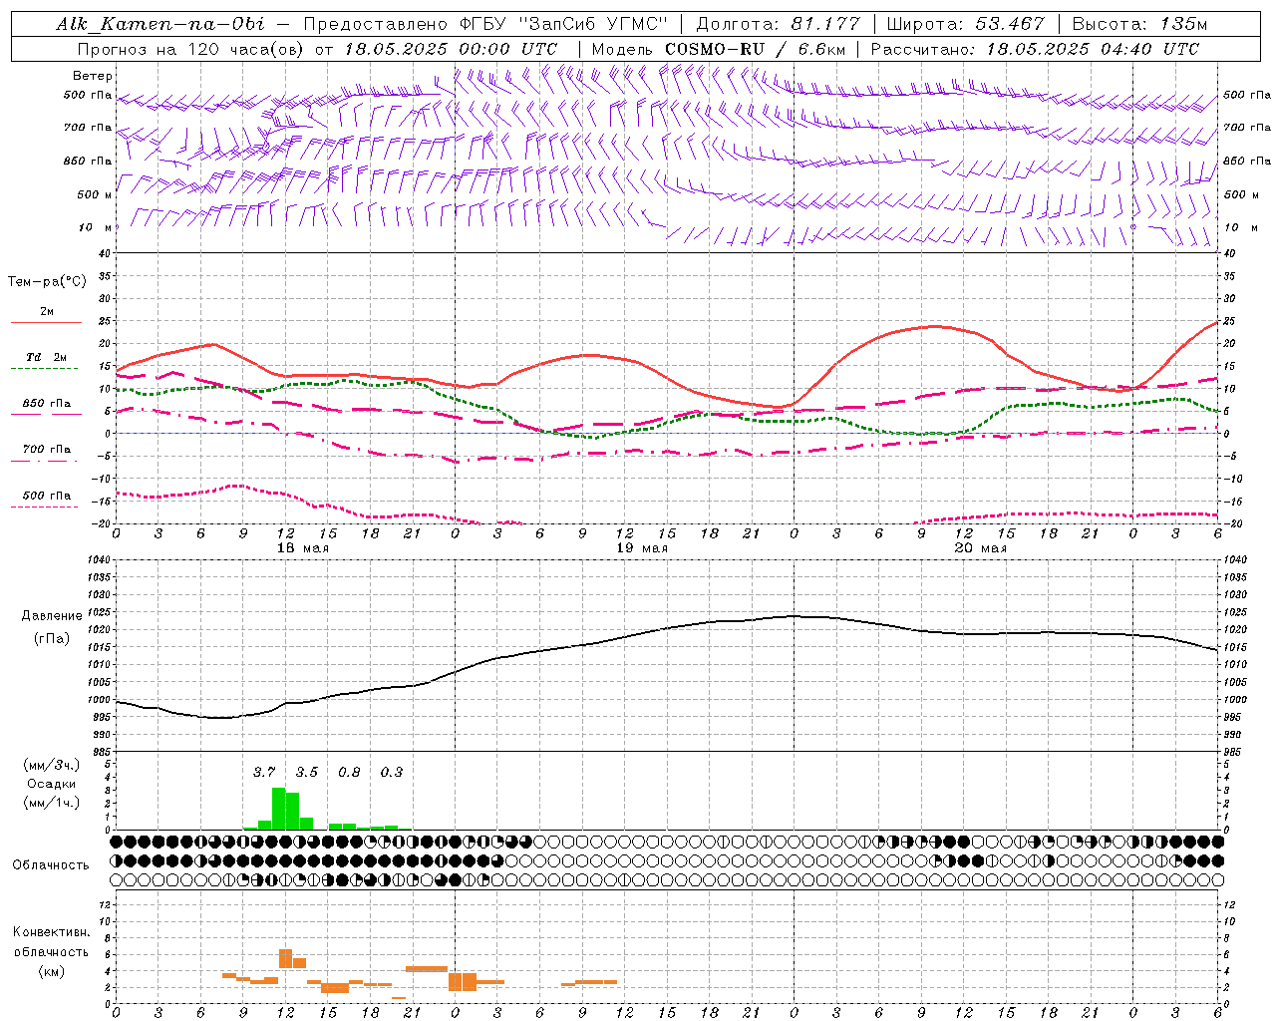
Task: Click the Осадки panel label
Action: pyautogui.click(x=52, y=784)
